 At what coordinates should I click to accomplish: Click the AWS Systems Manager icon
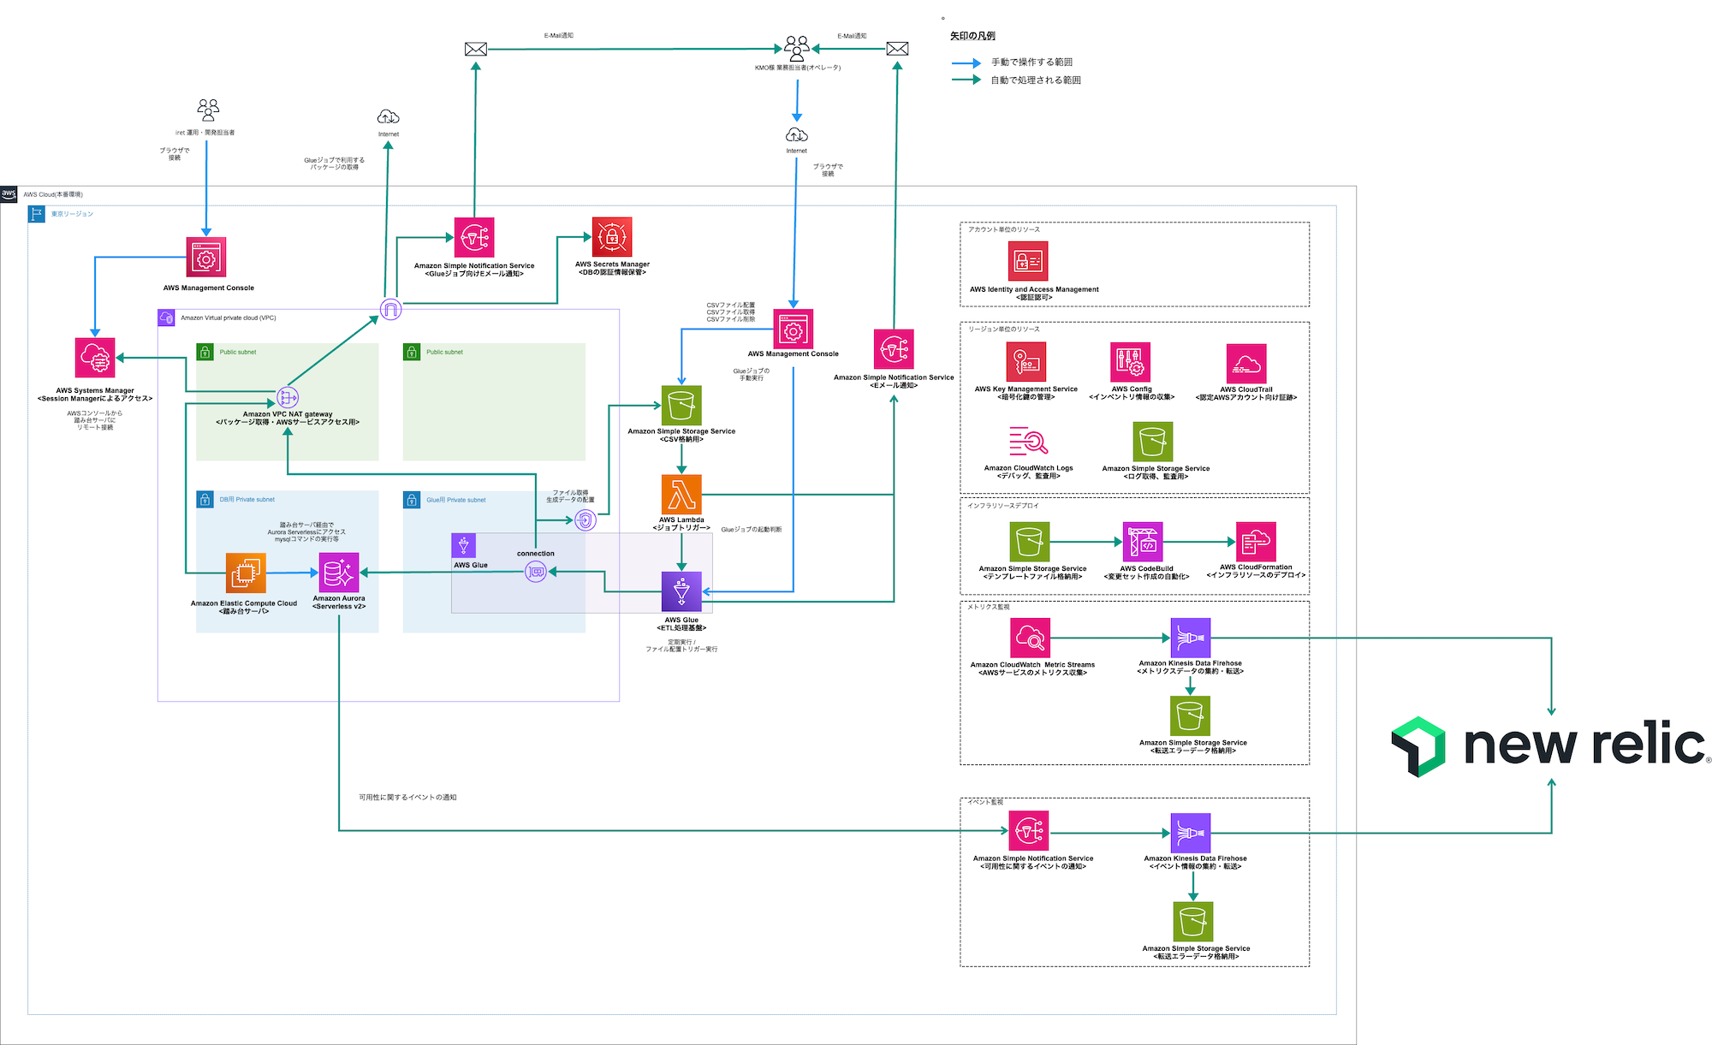coord(95,358)
